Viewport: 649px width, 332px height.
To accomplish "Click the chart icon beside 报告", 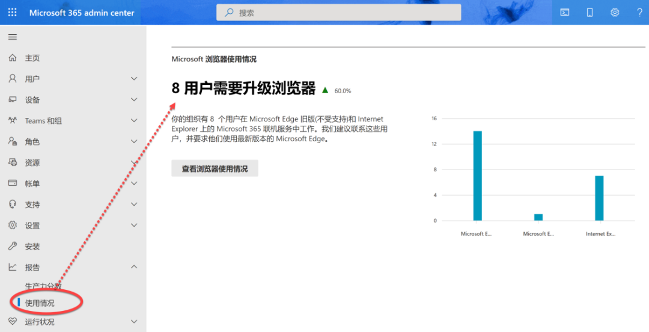I will pyautogui.click(x=13, y=267).
